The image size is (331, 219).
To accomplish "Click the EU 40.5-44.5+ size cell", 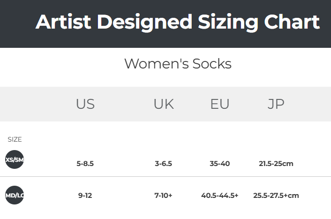I will pos(220,195).
